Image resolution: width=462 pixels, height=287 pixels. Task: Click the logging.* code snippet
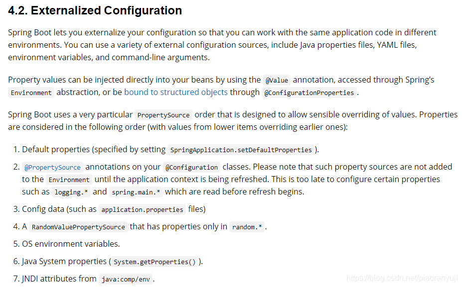(x=71, y=192)
